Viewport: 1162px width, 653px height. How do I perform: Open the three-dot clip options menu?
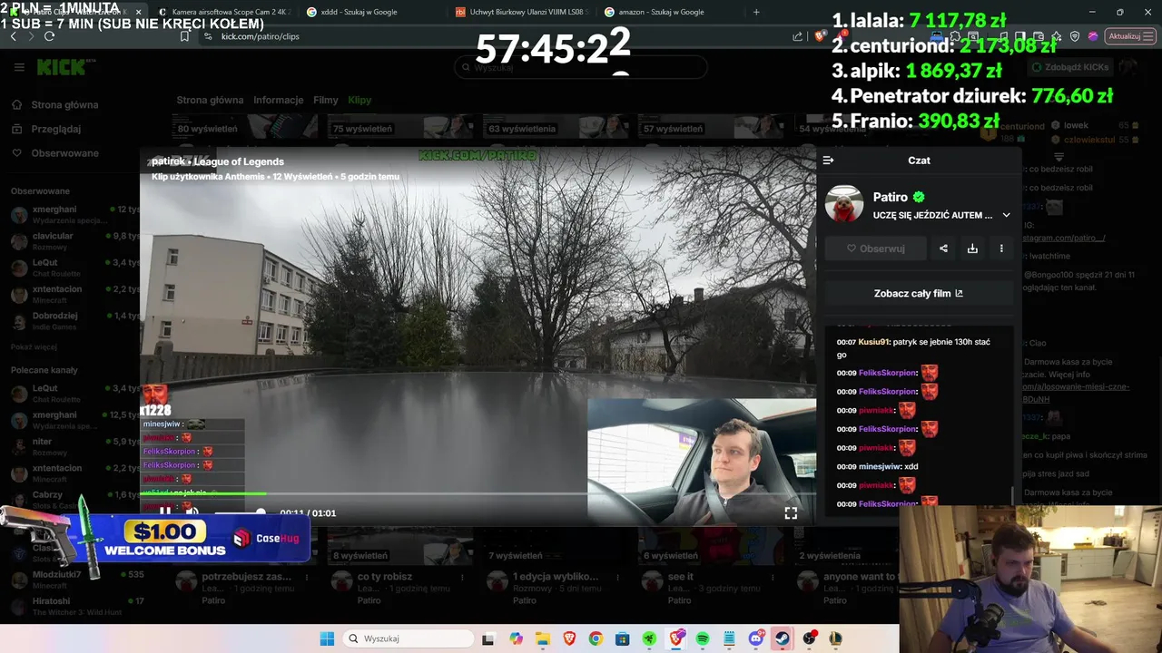pos(1001,249)
